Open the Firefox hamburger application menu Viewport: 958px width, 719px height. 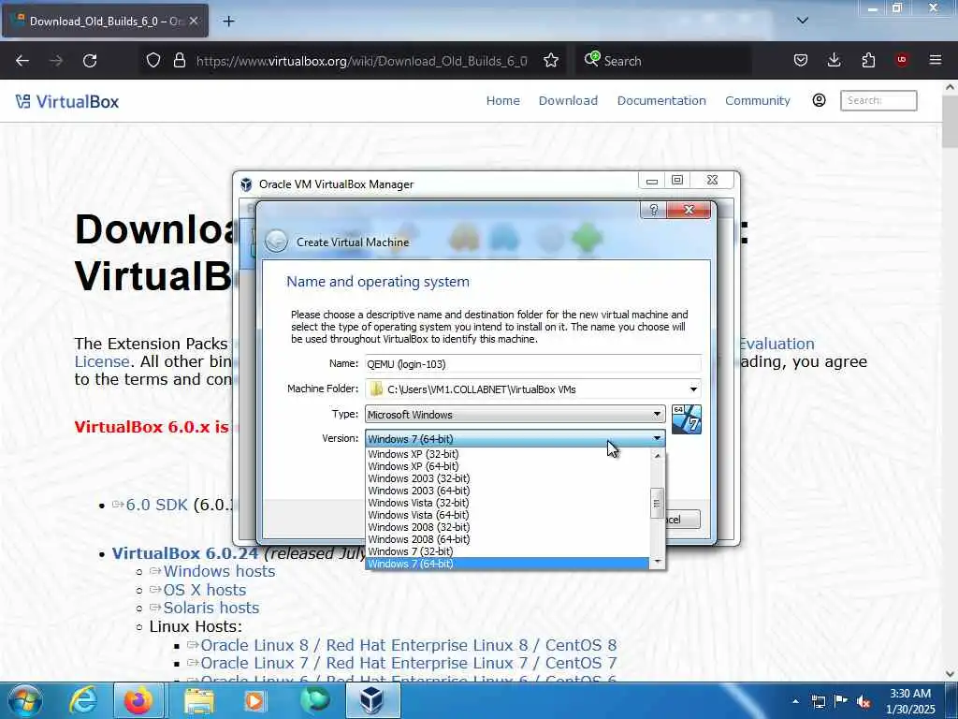tap(936, 60)
